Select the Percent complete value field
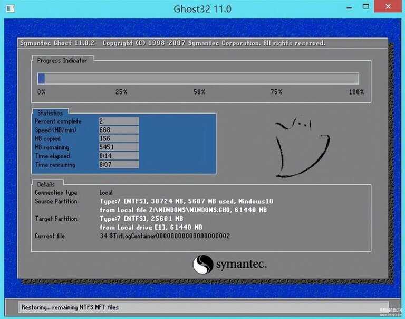The image size is (405, 319). (x=119, y=121)
